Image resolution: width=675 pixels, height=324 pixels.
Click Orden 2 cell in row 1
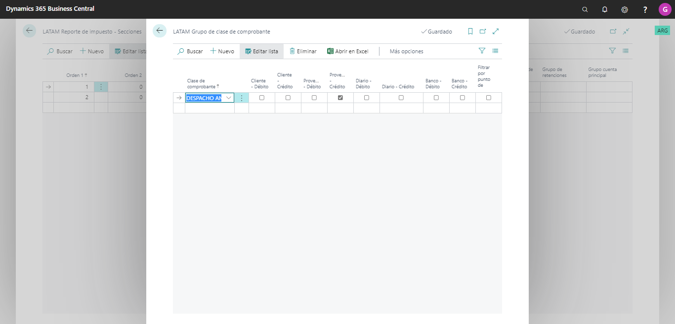pos(127,87)
